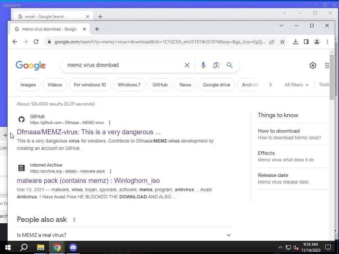Image resolution: width=339 pixels, height=254 pixels.
Task: Clear the search box with X
Action: click(187, 65)
